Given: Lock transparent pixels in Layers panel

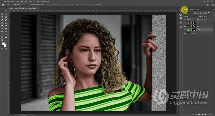Looking at the screenshot, I should pyautogui.click(x=188, y=19).
